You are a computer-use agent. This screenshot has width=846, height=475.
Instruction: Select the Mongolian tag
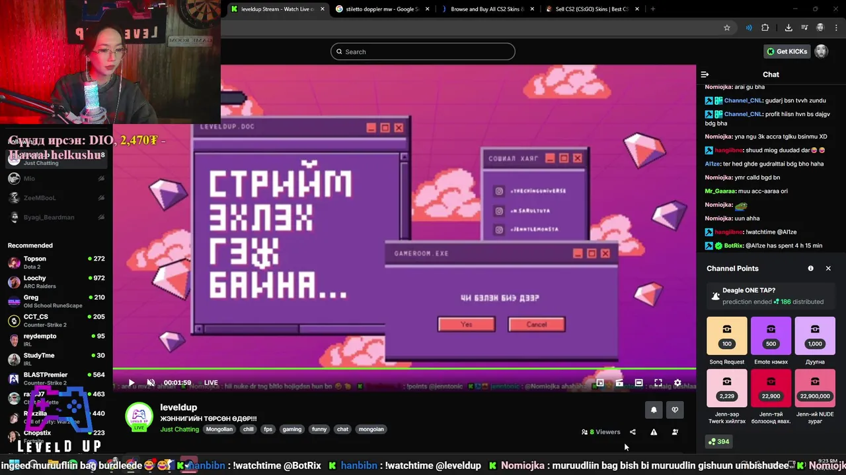click(x=219, y=429)
